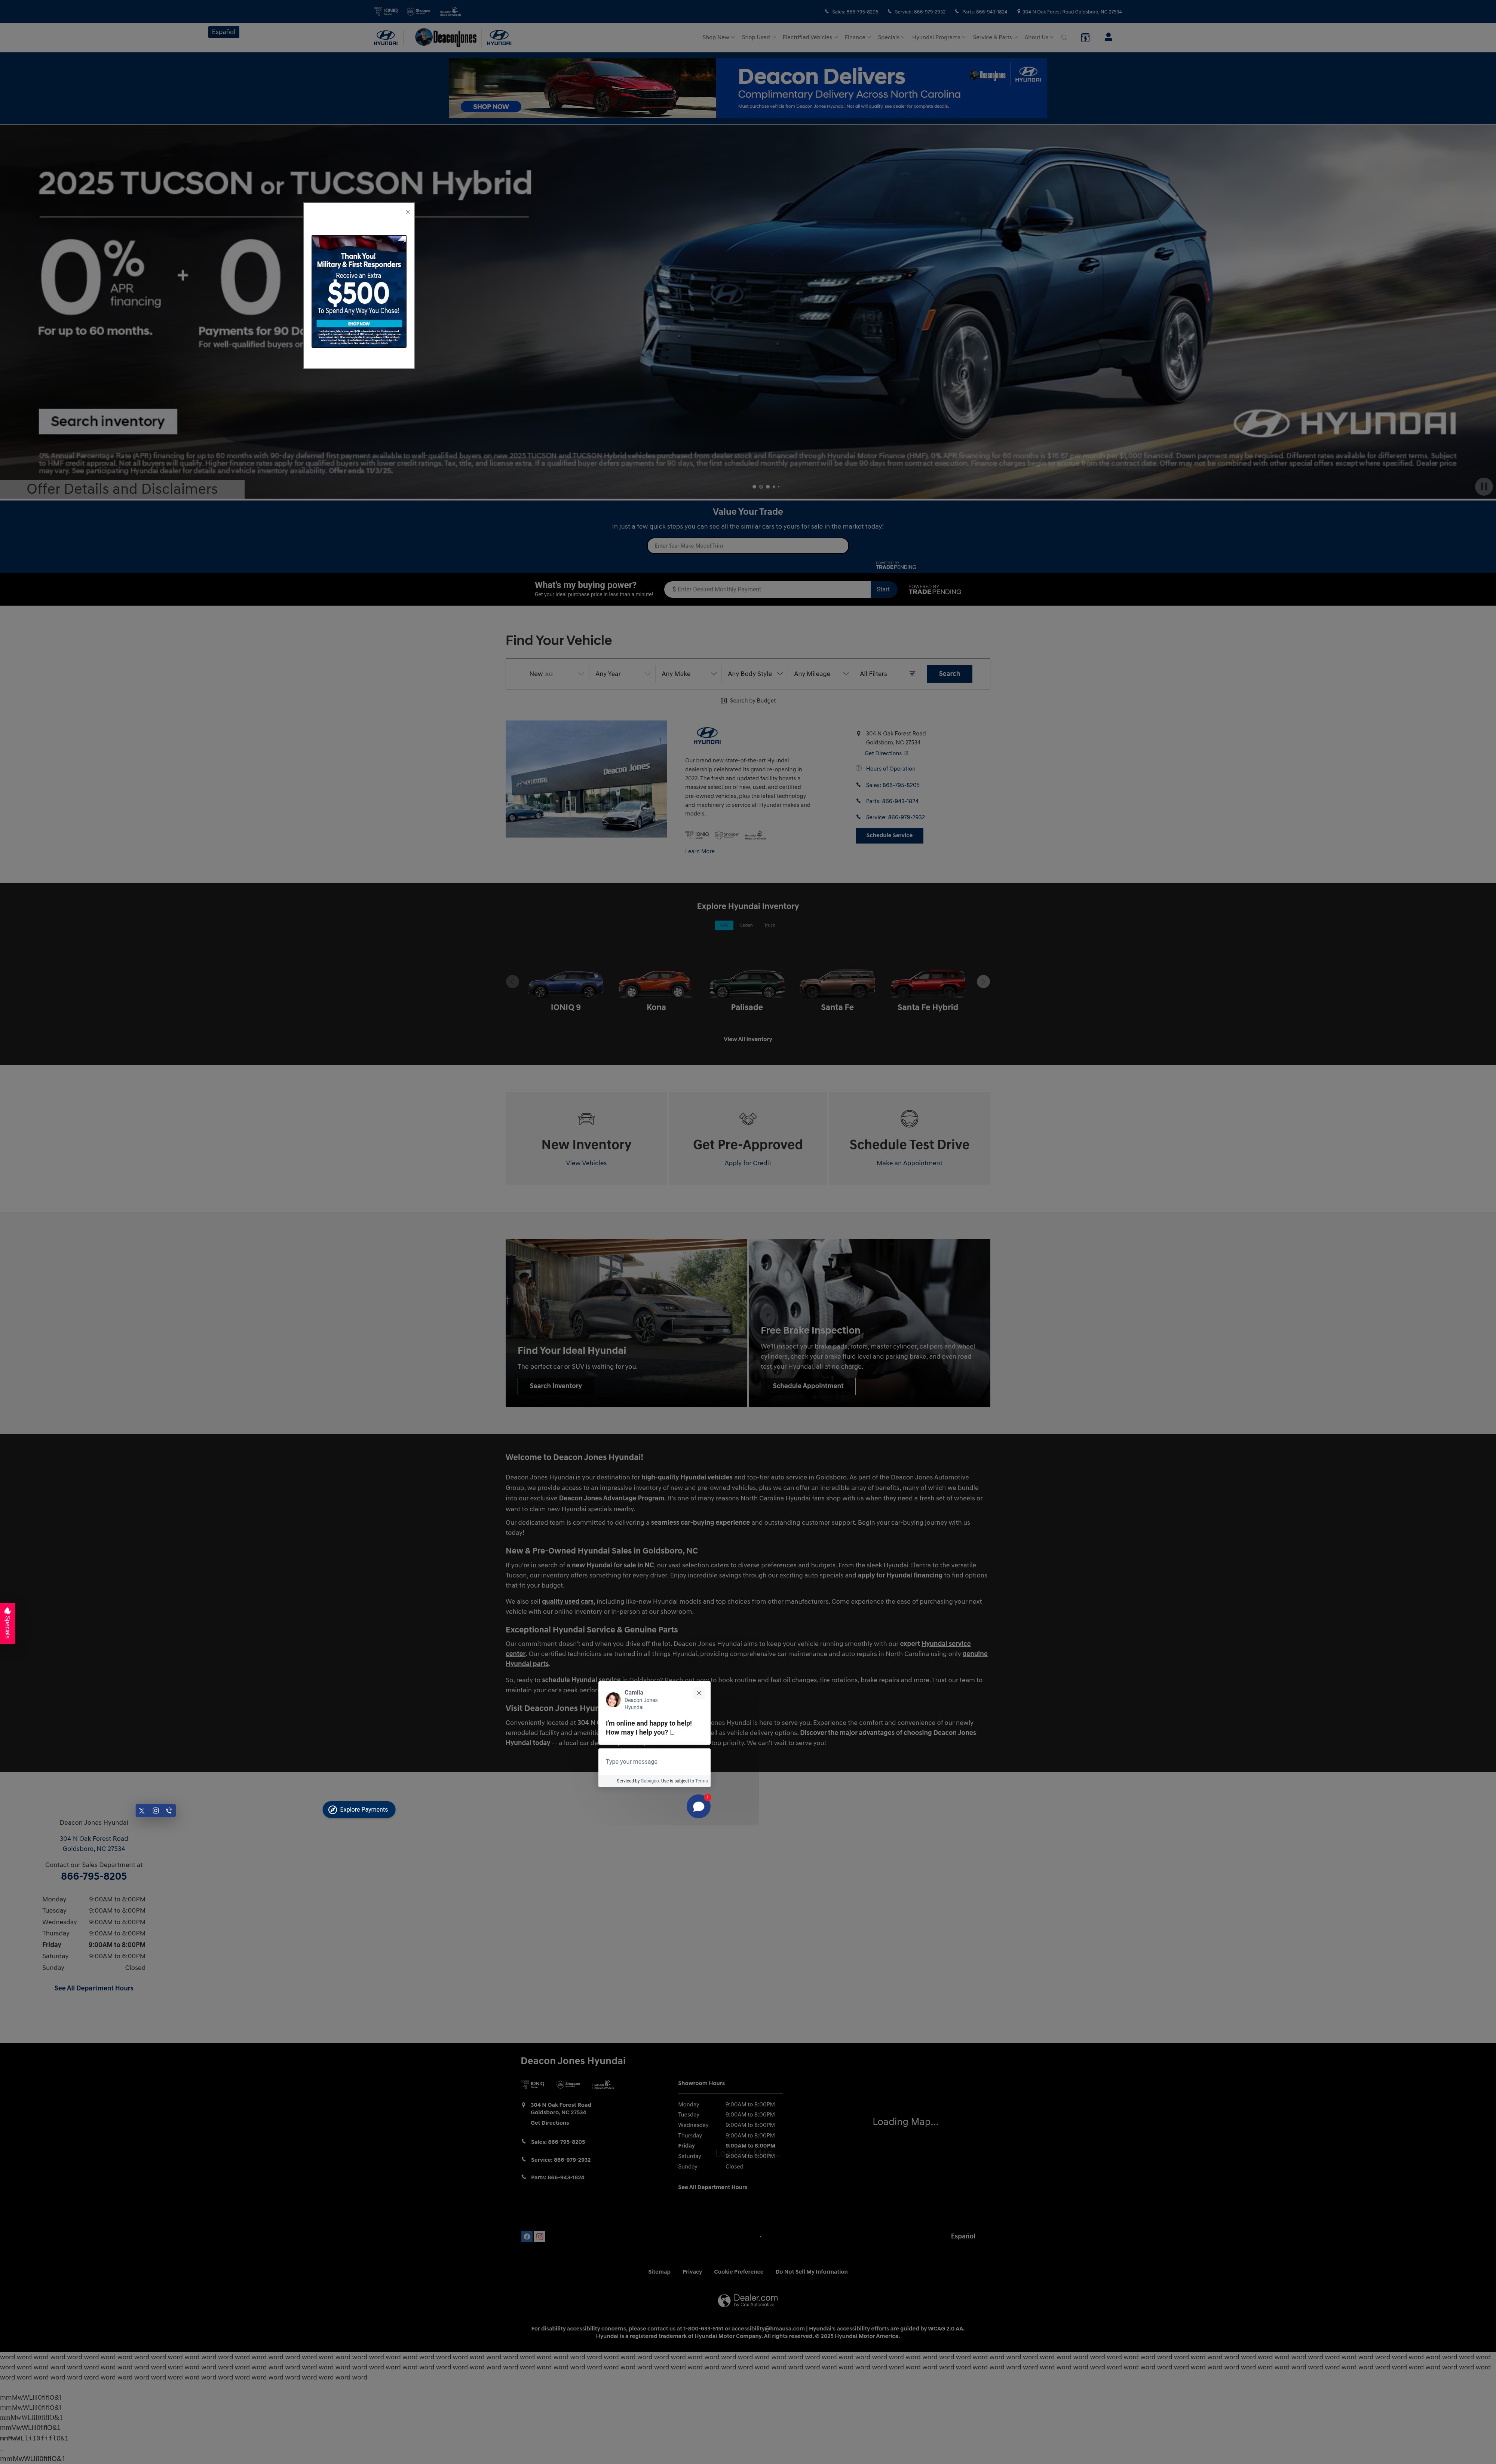This screenshot has width=1496, height=2464.
Task: Click the Español button at top left
Action: tap(224, 32)
